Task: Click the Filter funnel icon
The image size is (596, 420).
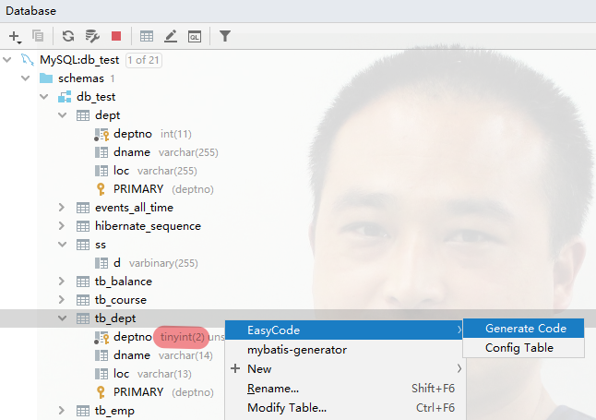Action: [224, 36]
